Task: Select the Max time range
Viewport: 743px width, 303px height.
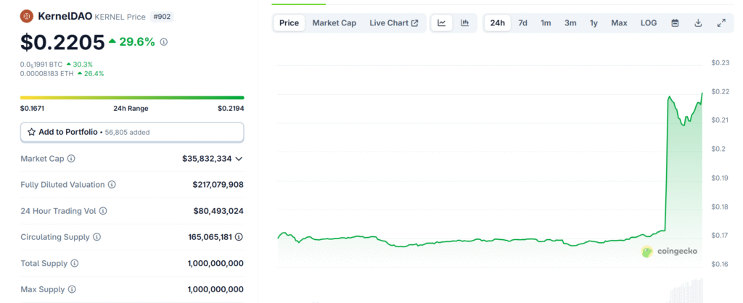Action: coord(619,23)
